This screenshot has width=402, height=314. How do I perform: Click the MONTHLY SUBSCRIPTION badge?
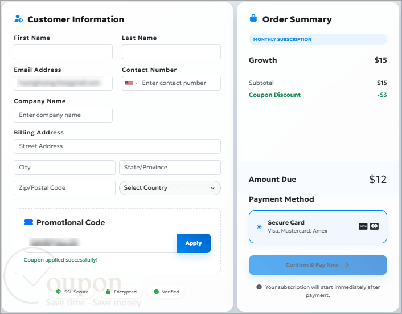pyautogui.click(x=318, y=39)
